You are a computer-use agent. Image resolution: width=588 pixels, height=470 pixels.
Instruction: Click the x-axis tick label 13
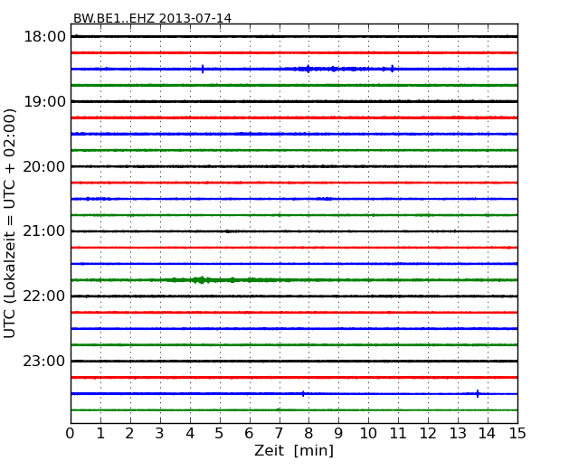pos(458,434)
